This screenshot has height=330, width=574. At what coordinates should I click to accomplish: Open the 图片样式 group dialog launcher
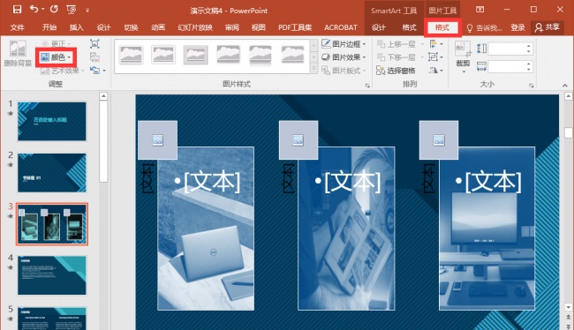(x=367, y=86)
